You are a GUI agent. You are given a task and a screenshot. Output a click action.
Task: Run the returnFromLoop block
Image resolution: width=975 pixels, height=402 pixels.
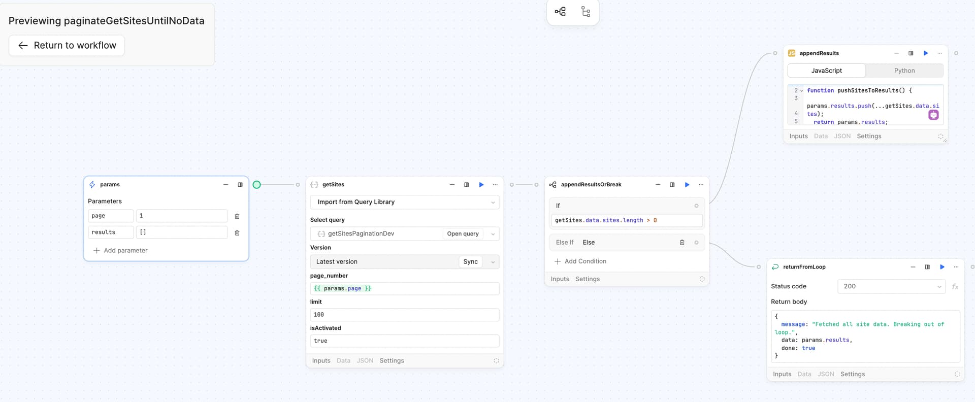942,267
